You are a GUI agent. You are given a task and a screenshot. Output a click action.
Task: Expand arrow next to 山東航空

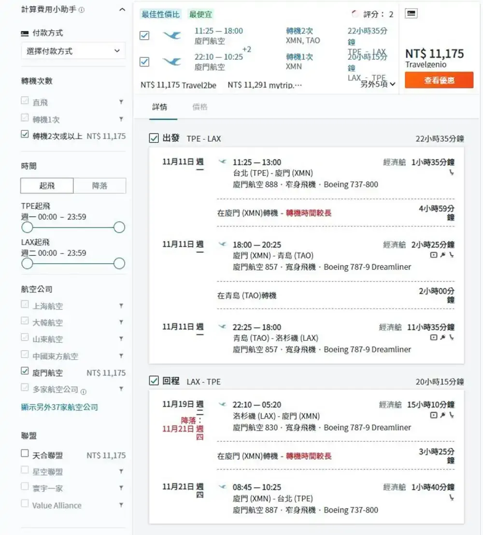coord(121,338)
